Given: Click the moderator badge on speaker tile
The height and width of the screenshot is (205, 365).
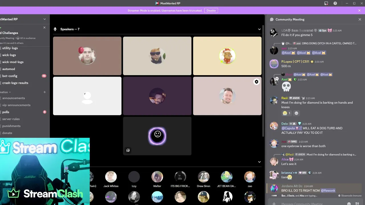Looking at the screenshot, I should coord(257,82).
